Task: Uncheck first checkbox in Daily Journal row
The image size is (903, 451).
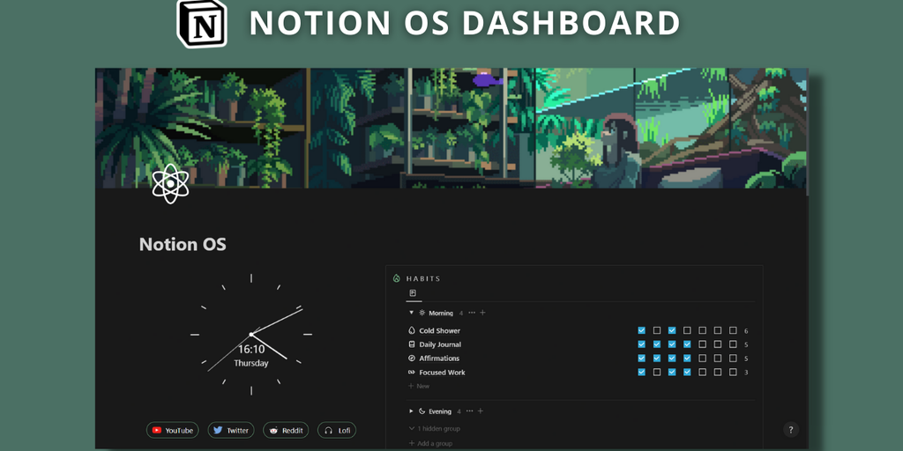Action: (642, 344)
